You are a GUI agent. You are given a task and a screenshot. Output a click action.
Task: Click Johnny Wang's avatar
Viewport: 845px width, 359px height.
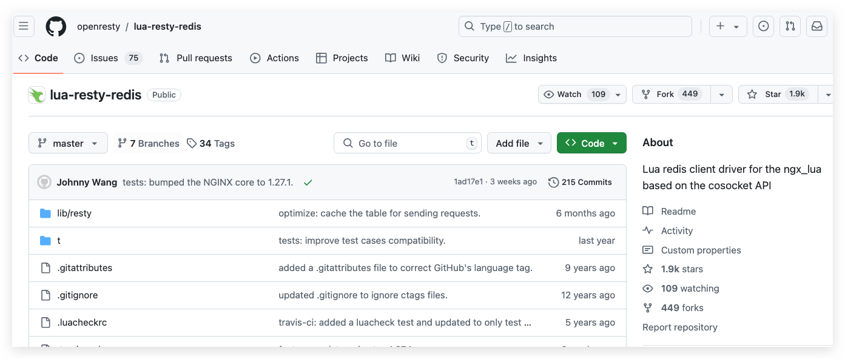(44, 182)
